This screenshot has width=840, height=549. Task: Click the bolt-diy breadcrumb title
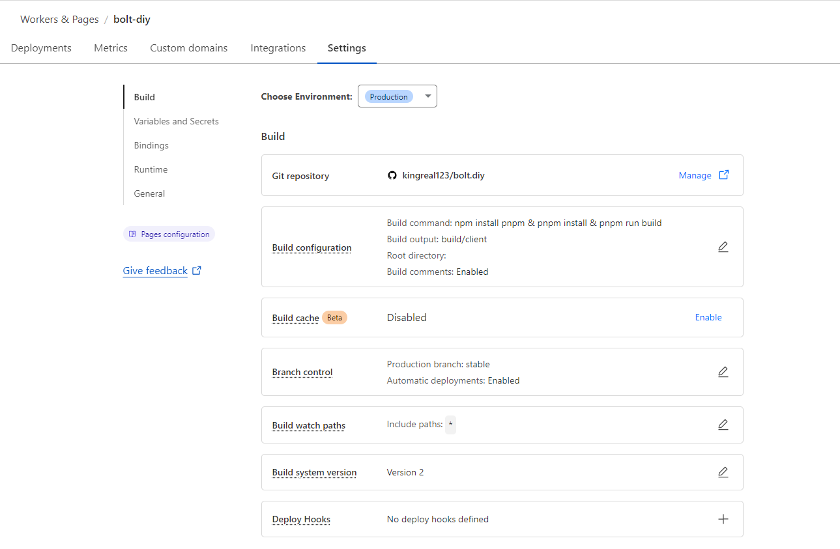click(132, 19)
